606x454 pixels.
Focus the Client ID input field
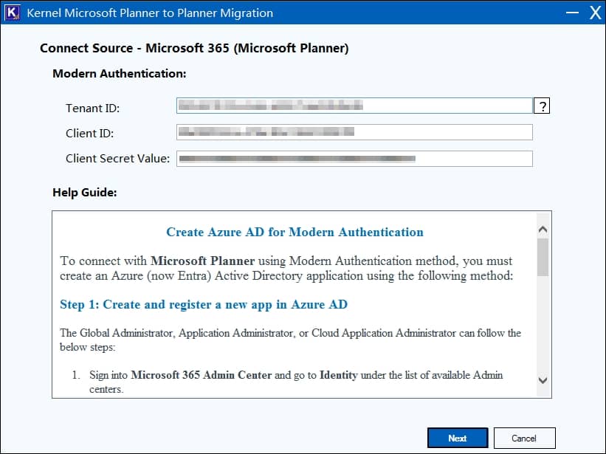point(354,132)
